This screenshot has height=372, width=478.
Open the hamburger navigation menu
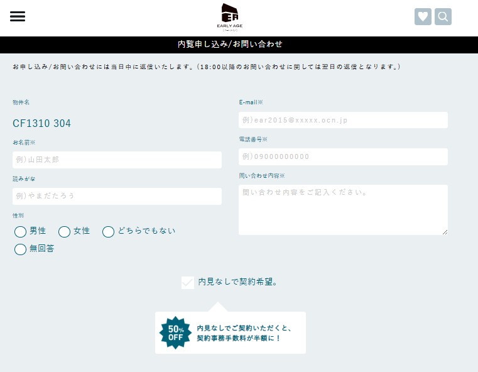18,17
